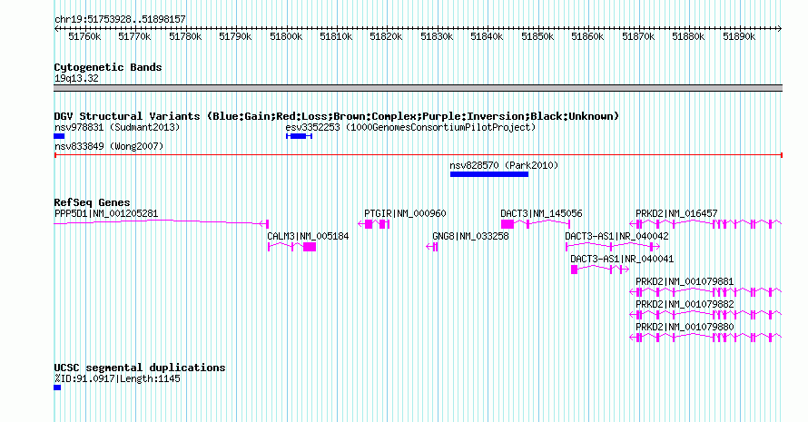Click the DACT3|NM_145056 gene label
Viewport: 808px width, 422px height.
(x=542, y=213)
